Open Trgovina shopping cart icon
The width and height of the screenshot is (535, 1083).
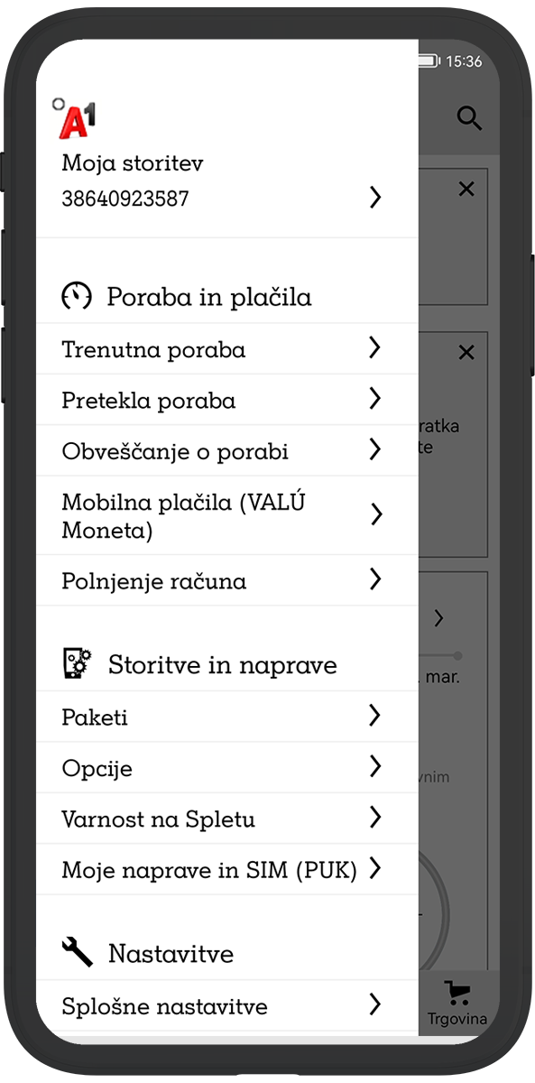457,994
